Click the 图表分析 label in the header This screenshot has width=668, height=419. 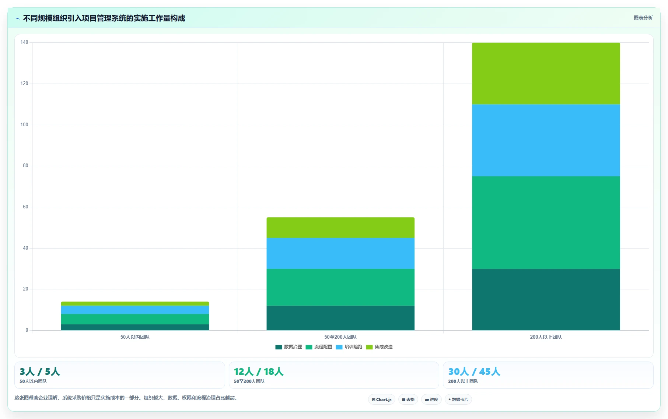[643, 18]
